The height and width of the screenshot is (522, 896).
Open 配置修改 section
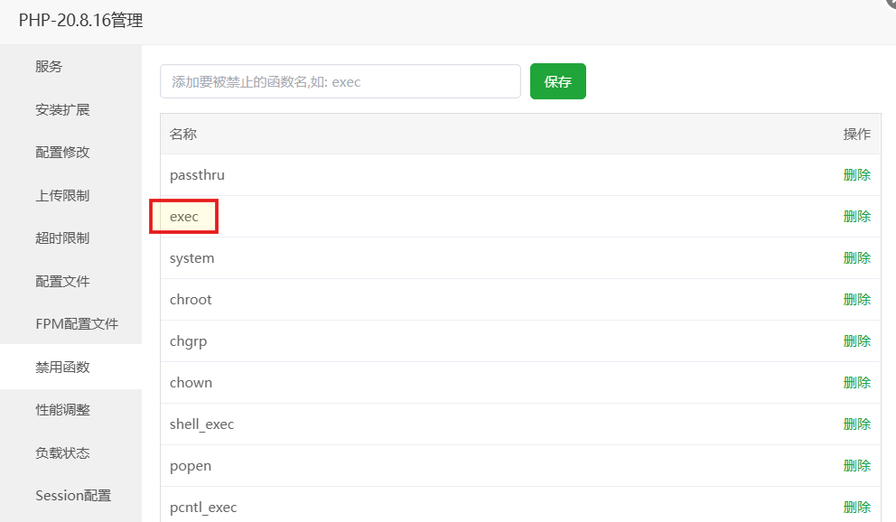click(62, 153)
